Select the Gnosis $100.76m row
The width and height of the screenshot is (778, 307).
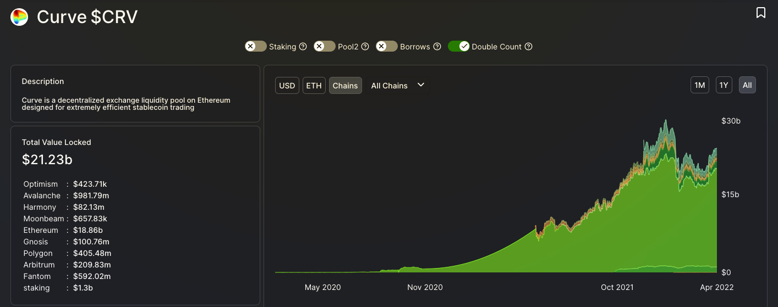[x=67, y=242]
